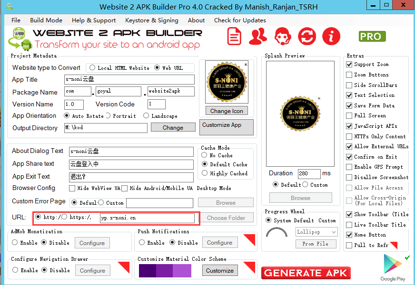Open Navigation Drawer Configure button

[93, 270]
